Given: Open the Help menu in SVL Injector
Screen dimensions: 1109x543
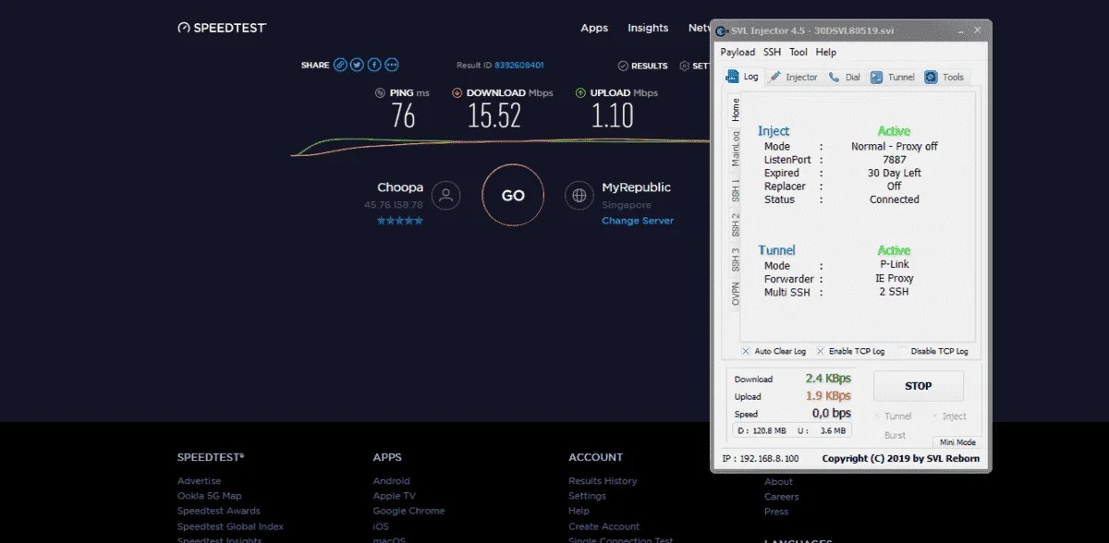Looking at the screenshot, I should [x=826, y=53].
